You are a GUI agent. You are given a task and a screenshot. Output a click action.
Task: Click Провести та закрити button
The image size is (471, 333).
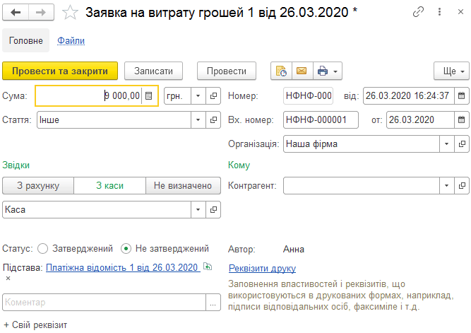pos(60,71)
